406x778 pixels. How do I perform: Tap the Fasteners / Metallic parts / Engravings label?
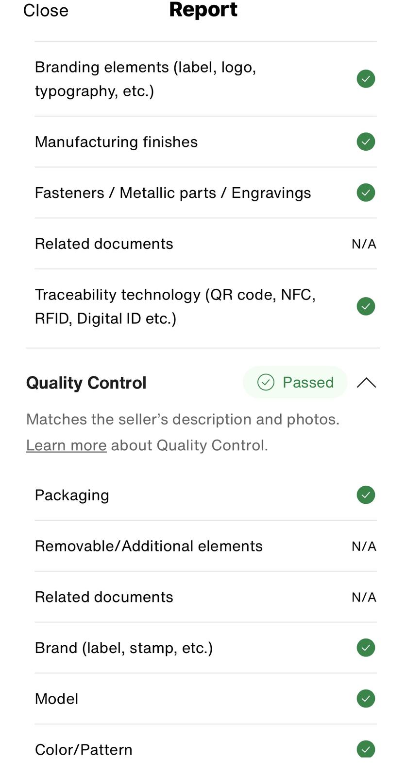(172, 193)
